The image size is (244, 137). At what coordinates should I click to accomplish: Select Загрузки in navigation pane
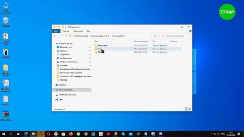point(64,51)
